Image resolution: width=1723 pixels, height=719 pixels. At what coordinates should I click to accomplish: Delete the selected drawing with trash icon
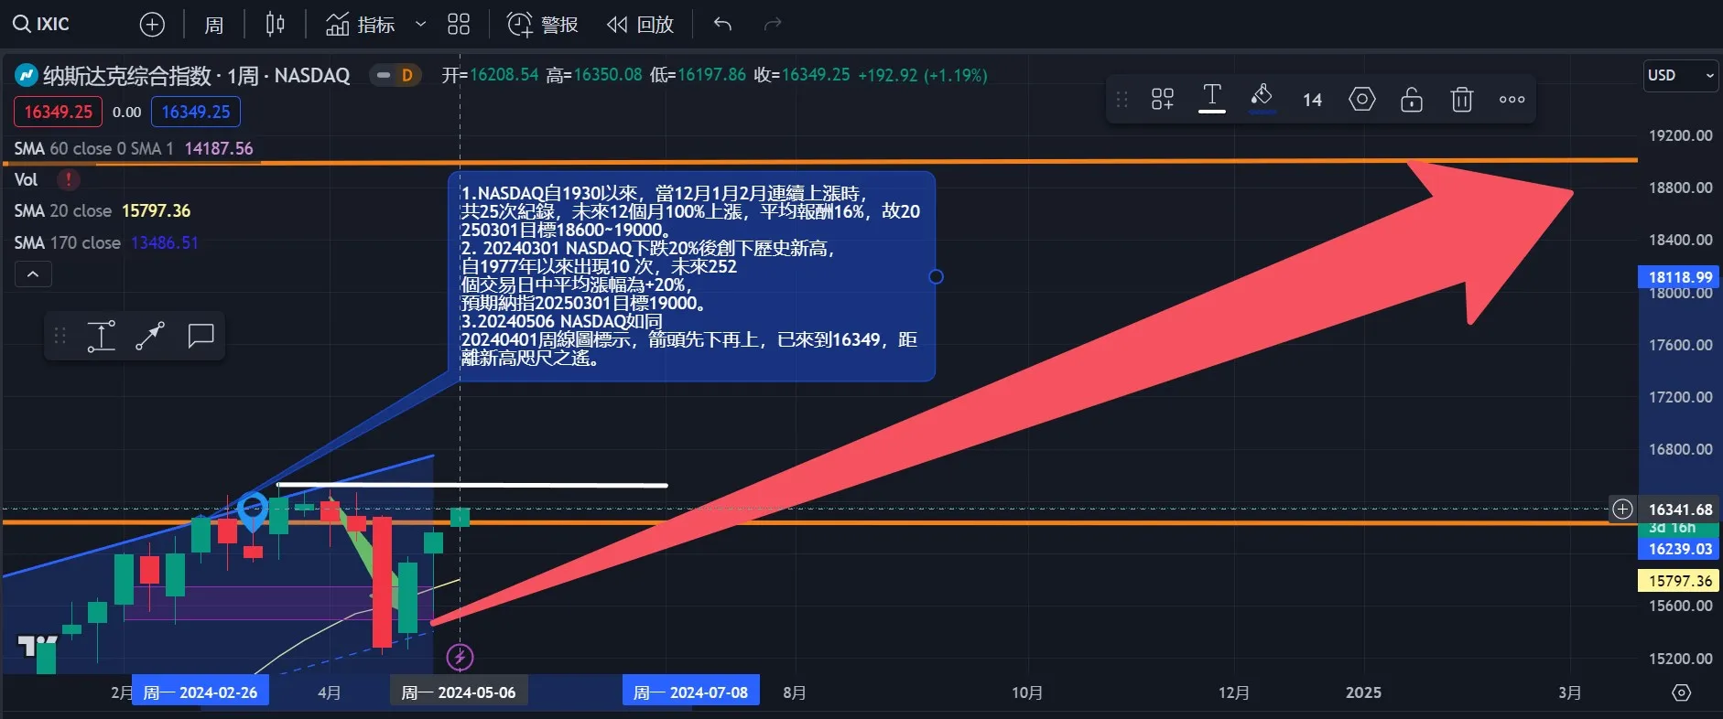(1462, 99)
